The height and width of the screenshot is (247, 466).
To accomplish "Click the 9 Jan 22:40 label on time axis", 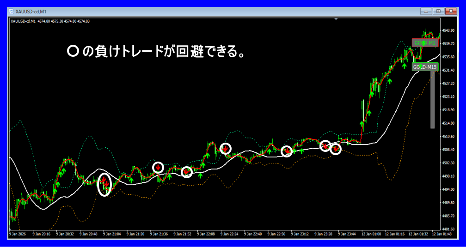I will 253,234.
